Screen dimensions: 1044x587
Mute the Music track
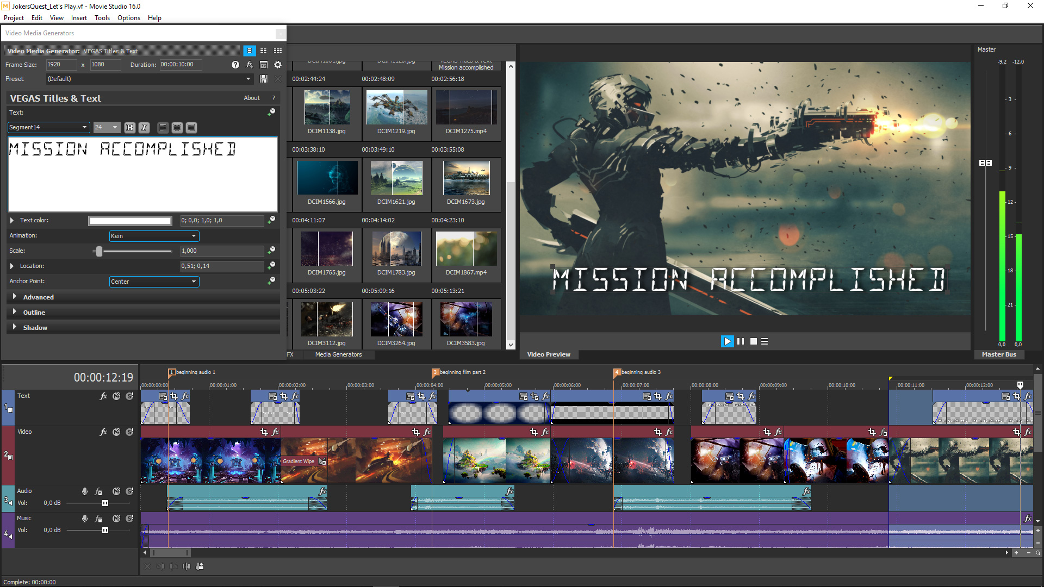(116, 518)
